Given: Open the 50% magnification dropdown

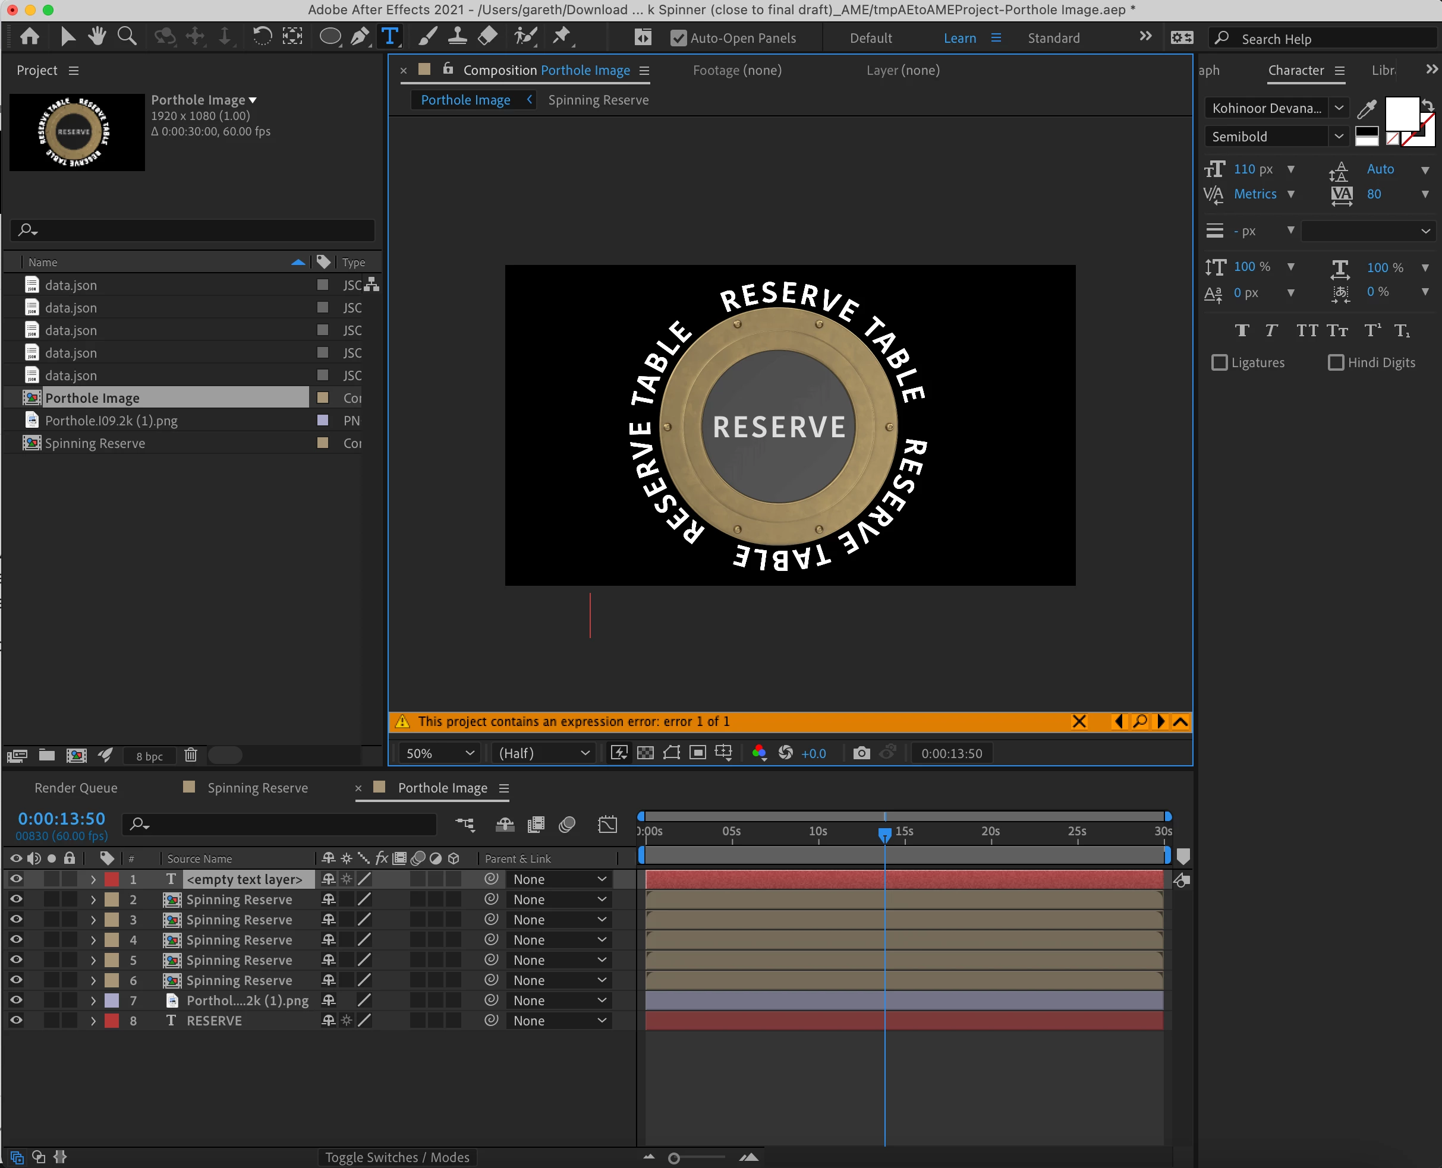Looking at the screenshot, I should click(440, 753).
